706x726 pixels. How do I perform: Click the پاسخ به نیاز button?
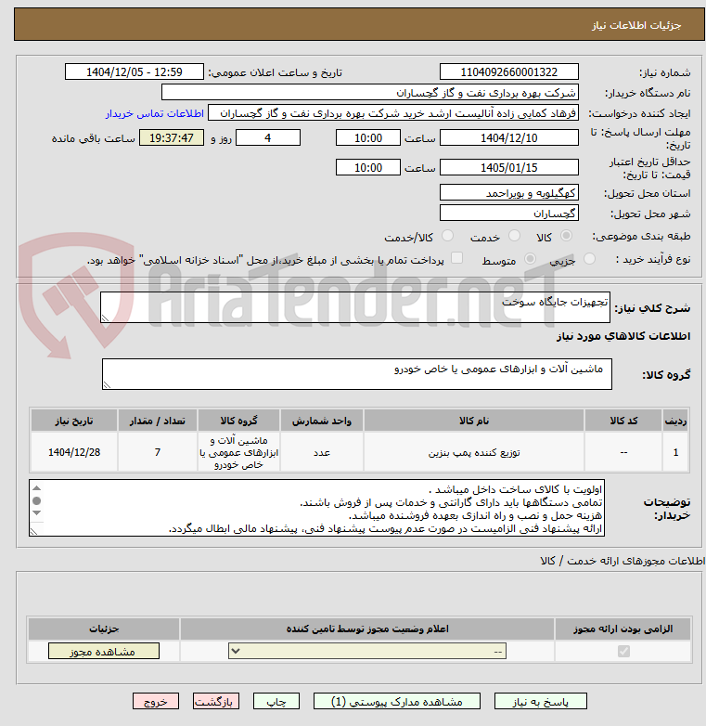(x=540, y=702)
